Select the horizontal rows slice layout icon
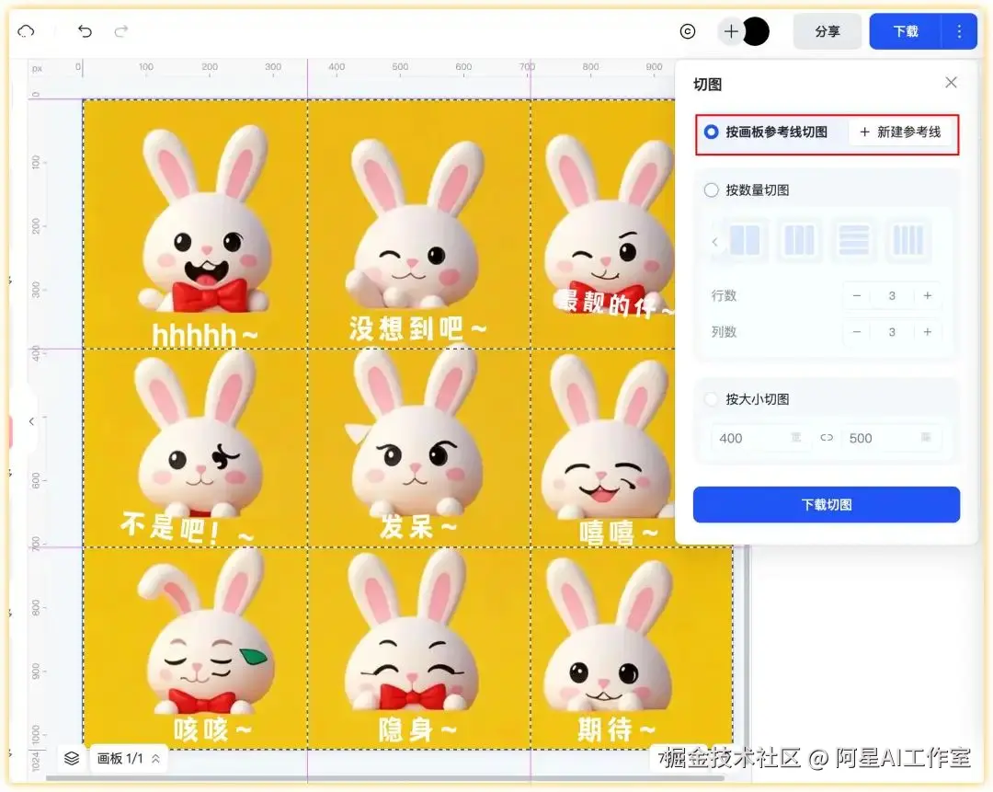The height and width of the screenshot is (792, 993). pyautogui.click(x=853, y=240)
